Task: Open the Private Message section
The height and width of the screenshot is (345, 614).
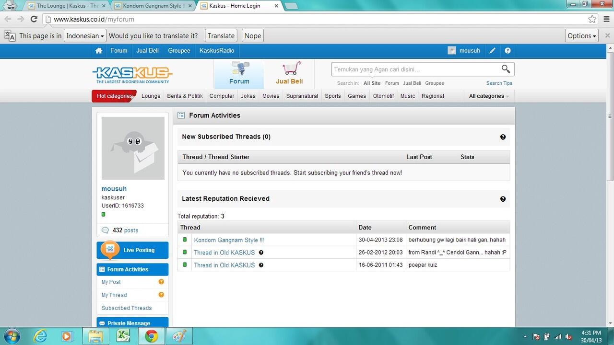Action: click(x=132, y=323)
